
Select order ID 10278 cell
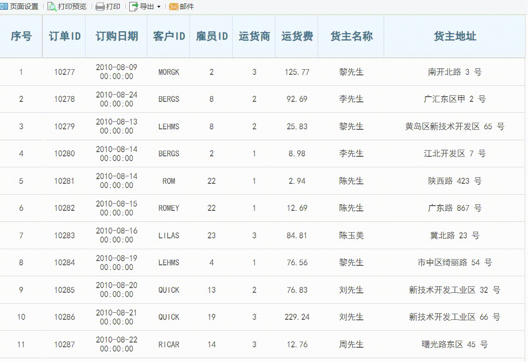tap(64, 99)
